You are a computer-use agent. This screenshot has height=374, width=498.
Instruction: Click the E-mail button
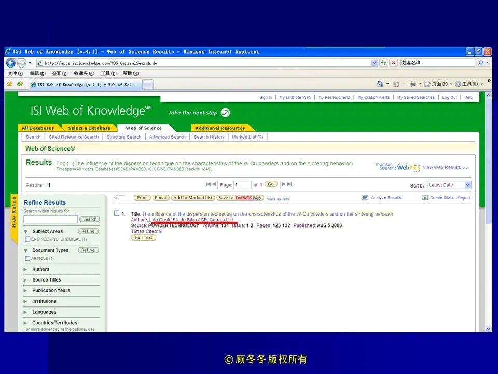coord(161,198)
